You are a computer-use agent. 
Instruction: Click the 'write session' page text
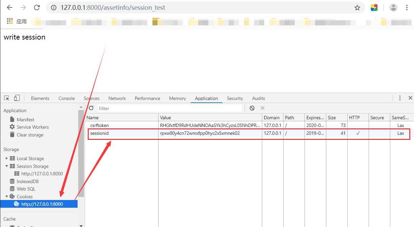point(24,37)
